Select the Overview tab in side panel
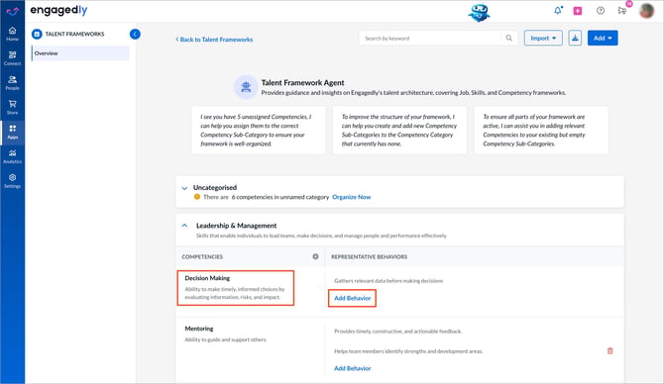Screen dimensions: 664x384 pos(80,53)
